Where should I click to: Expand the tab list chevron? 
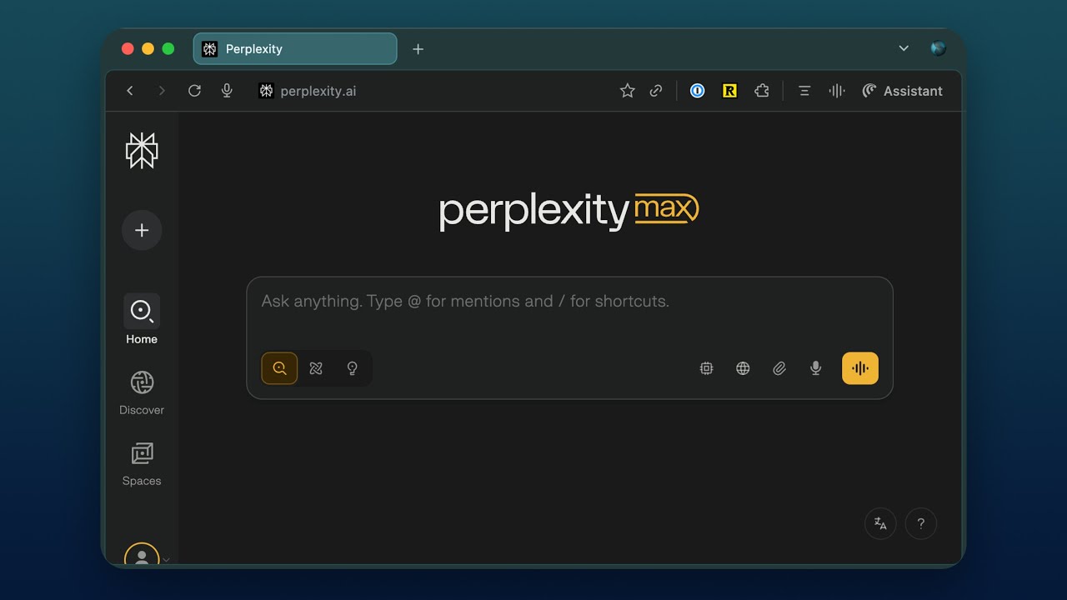pos(904,48)
